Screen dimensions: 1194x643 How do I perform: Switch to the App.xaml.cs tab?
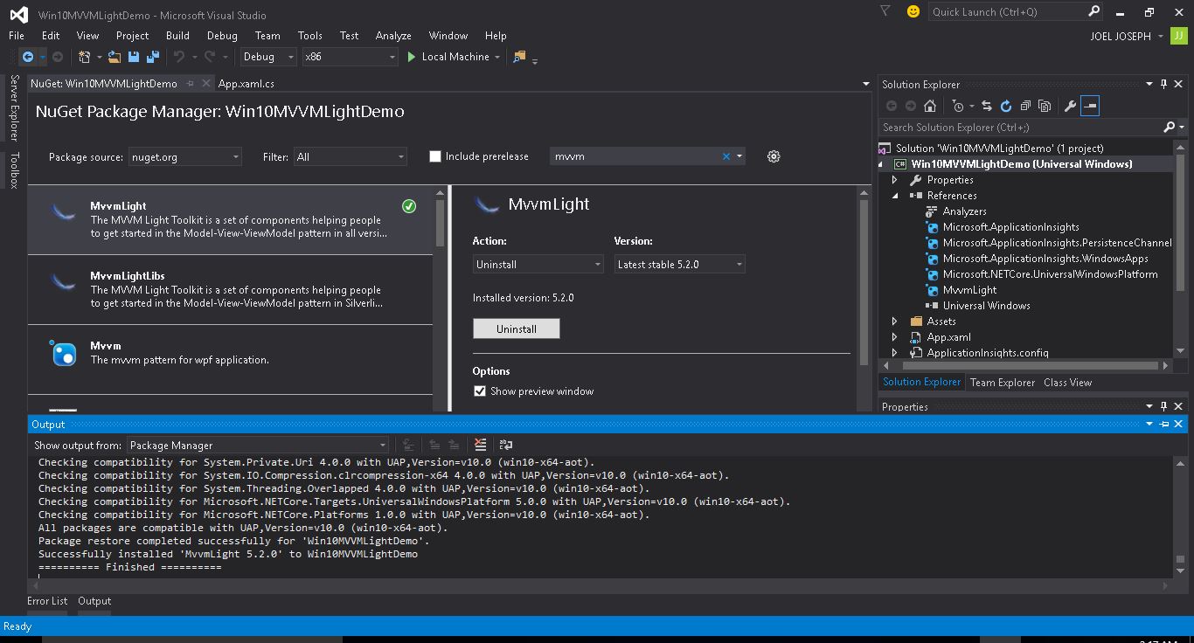click(246, 84)
